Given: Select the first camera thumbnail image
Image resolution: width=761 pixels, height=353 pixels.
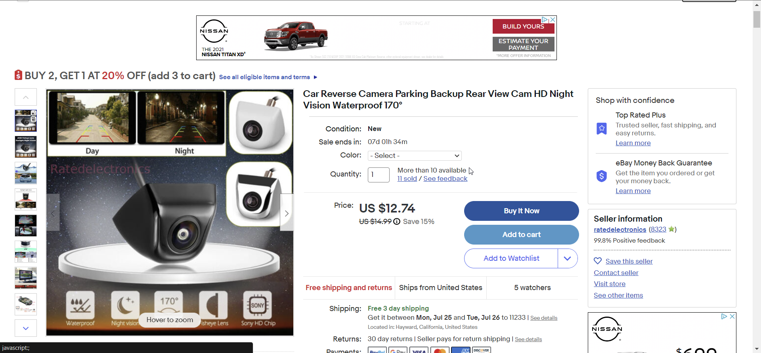Looking at the screenshot, I should click(26, 121).
